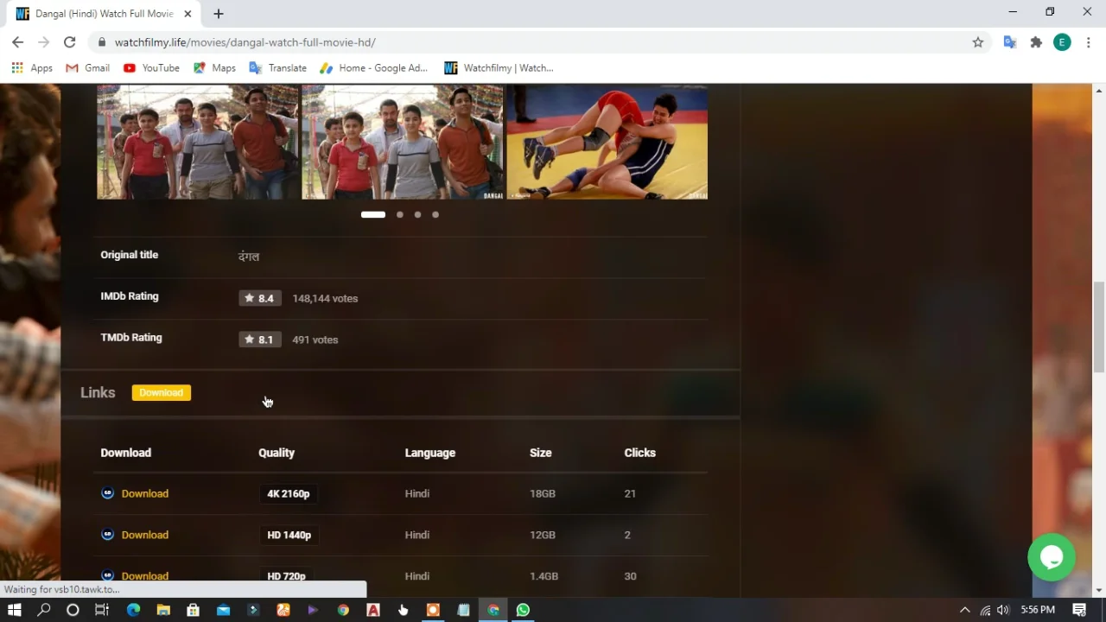Open the Mail app from the taskbar
The height and width of the screenshot is (622, 1106).
[223, 610]
